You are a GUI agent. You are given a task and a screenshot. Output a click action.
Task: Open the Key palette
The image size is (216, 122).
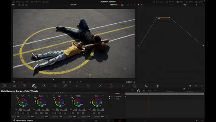click(158, 86)
